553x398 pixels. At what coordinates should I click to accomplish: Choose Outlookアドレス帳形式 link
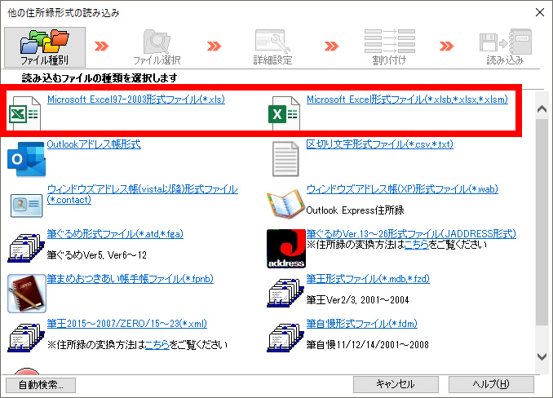pos(94,144)
